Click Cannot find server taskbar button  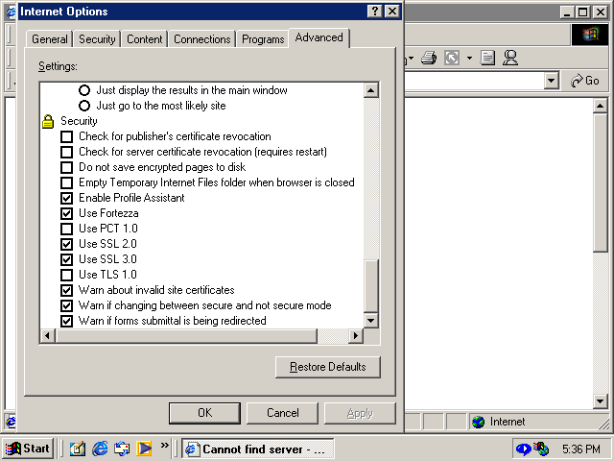pos(258,449)
